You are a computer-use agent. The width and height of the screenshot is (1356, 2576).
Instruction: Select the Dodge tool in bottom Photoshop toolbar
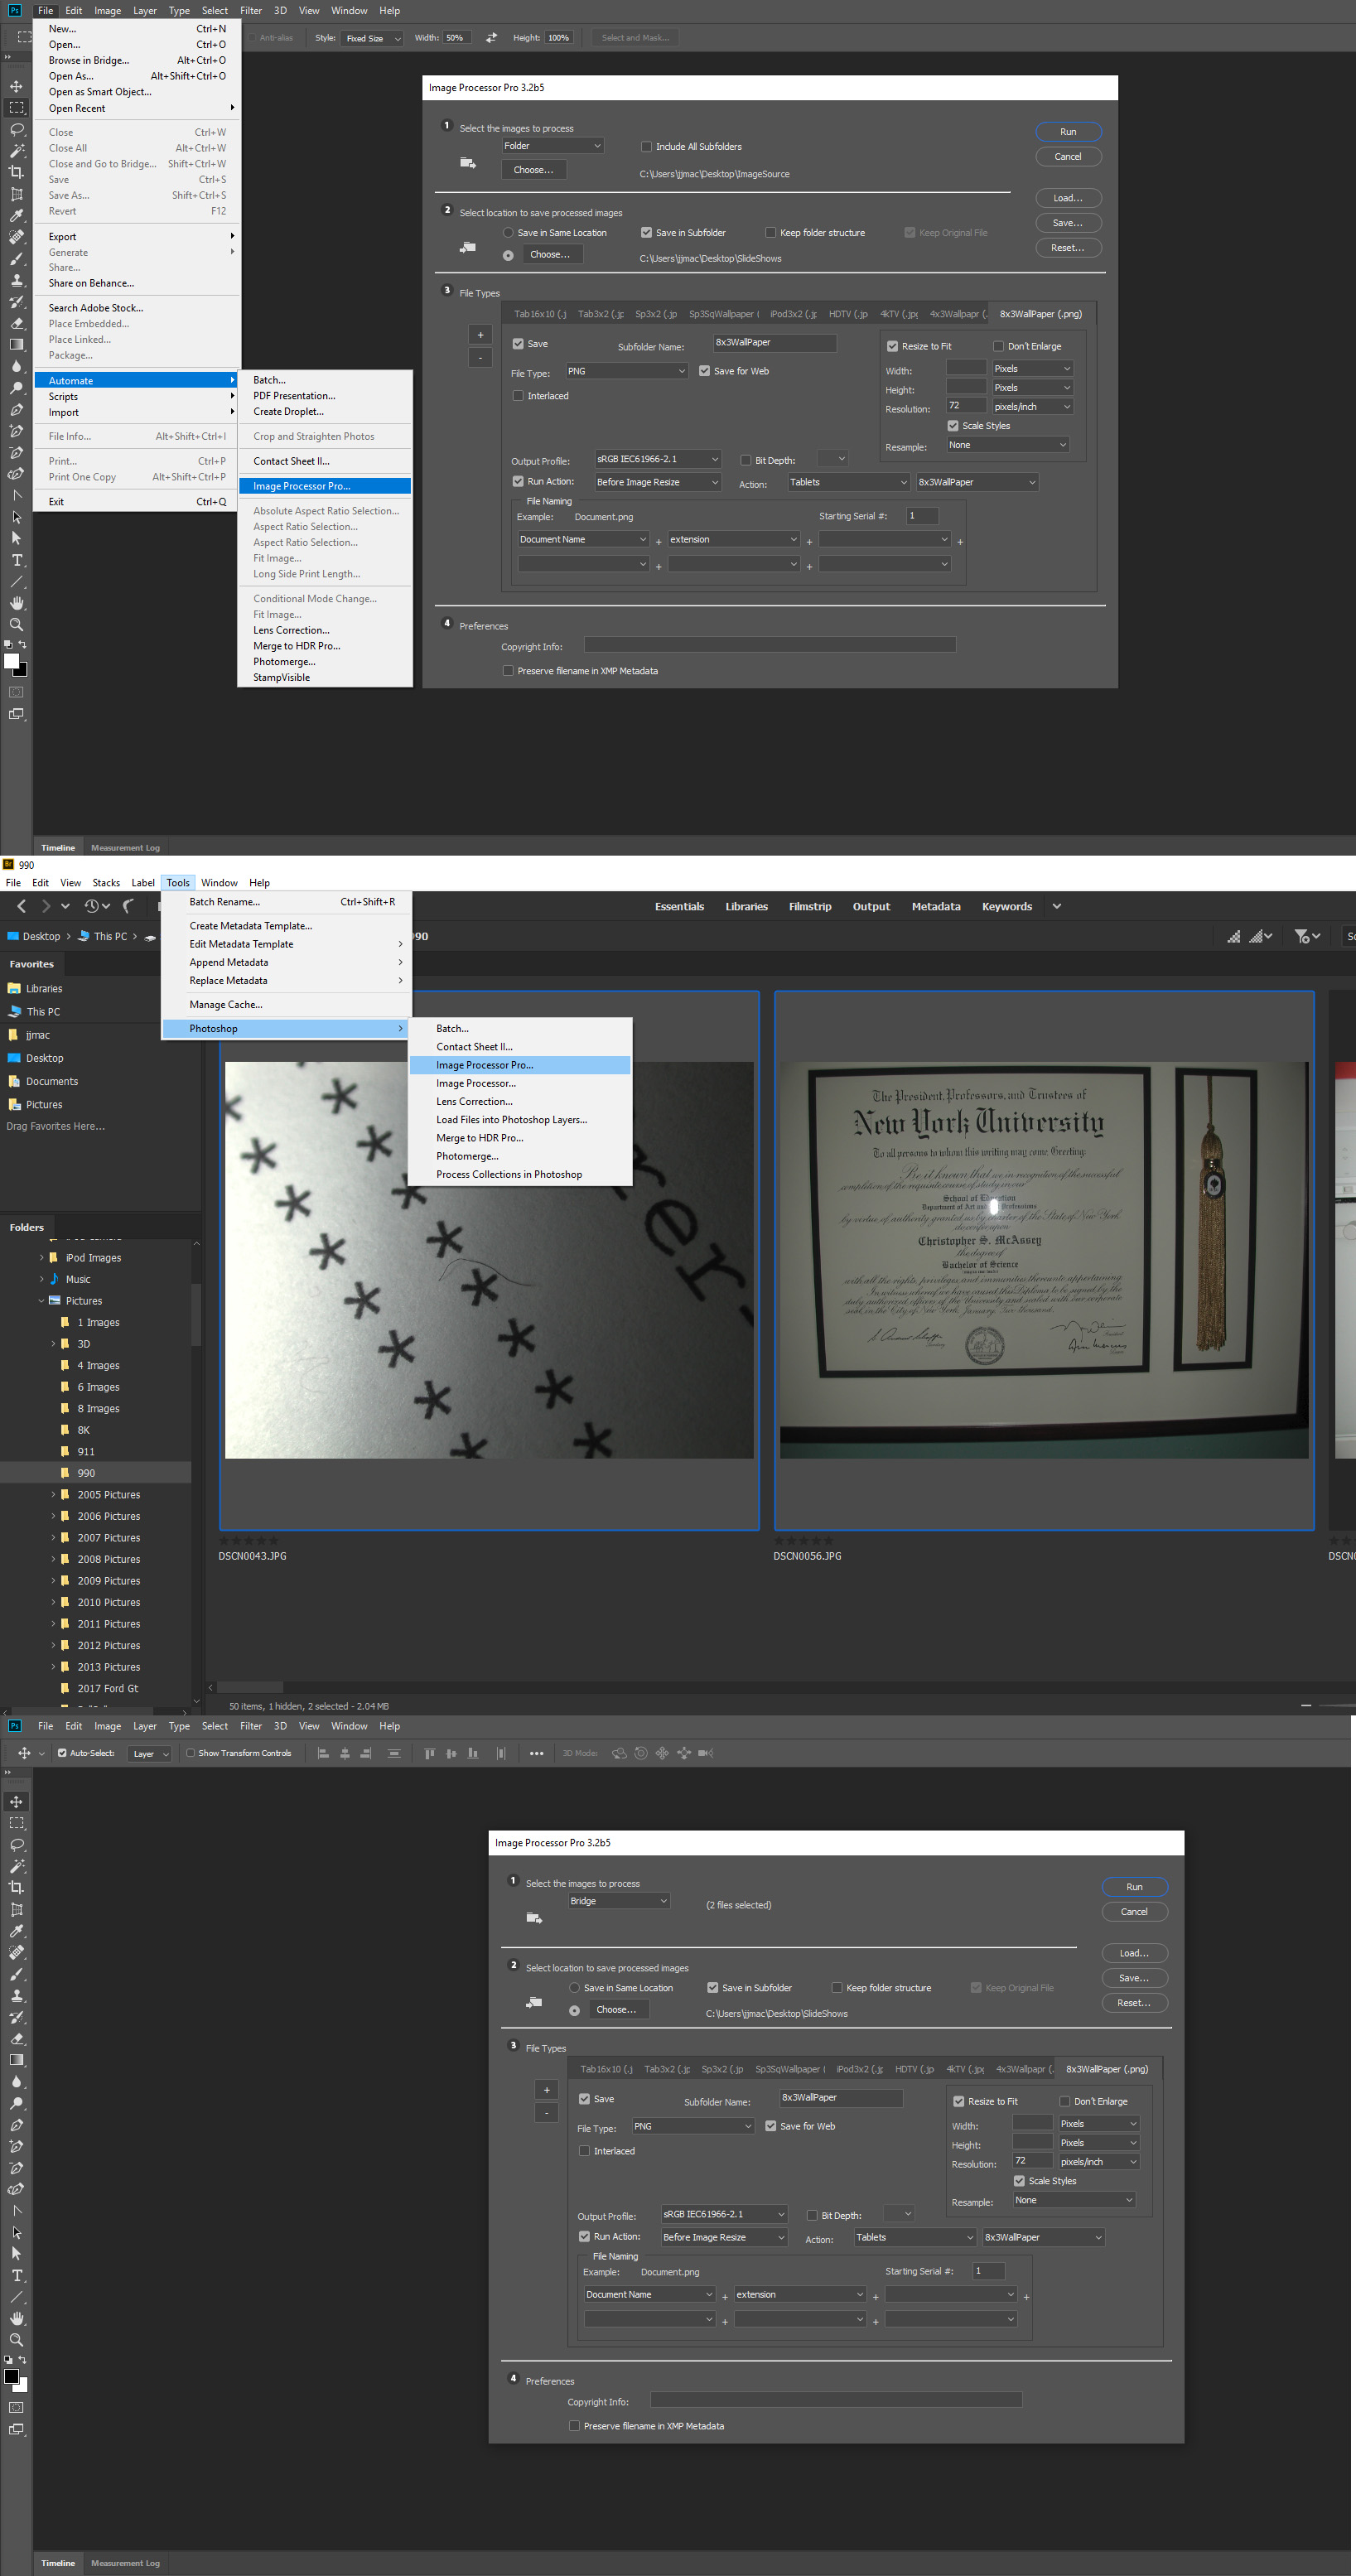pyautogui.click(x=16, y=2103)
